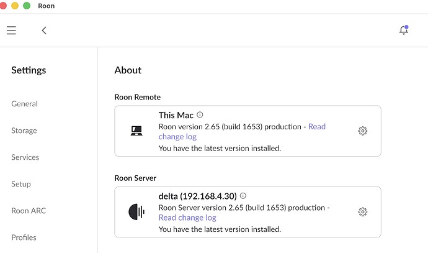Switch to the Setup settings page
The height and width of the screenshot is (253, 428).
click(21, 184)
